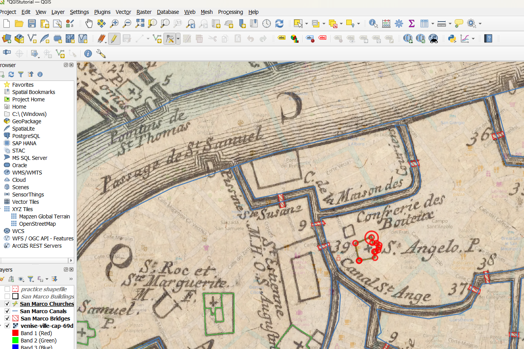
Task: Open advanced digitizing dropdown arrow beside tool
Action: [178, 39]
